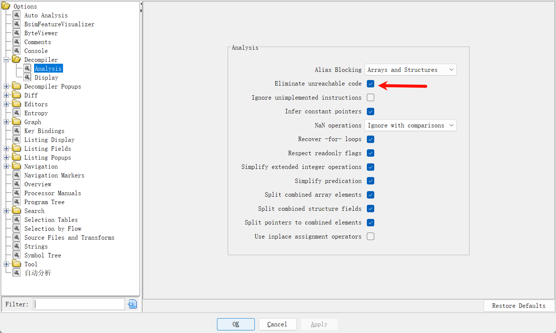Click the Diff folder icon
Image resolution: width=556 pixels, height=333 pixels.
pos(17,95)
